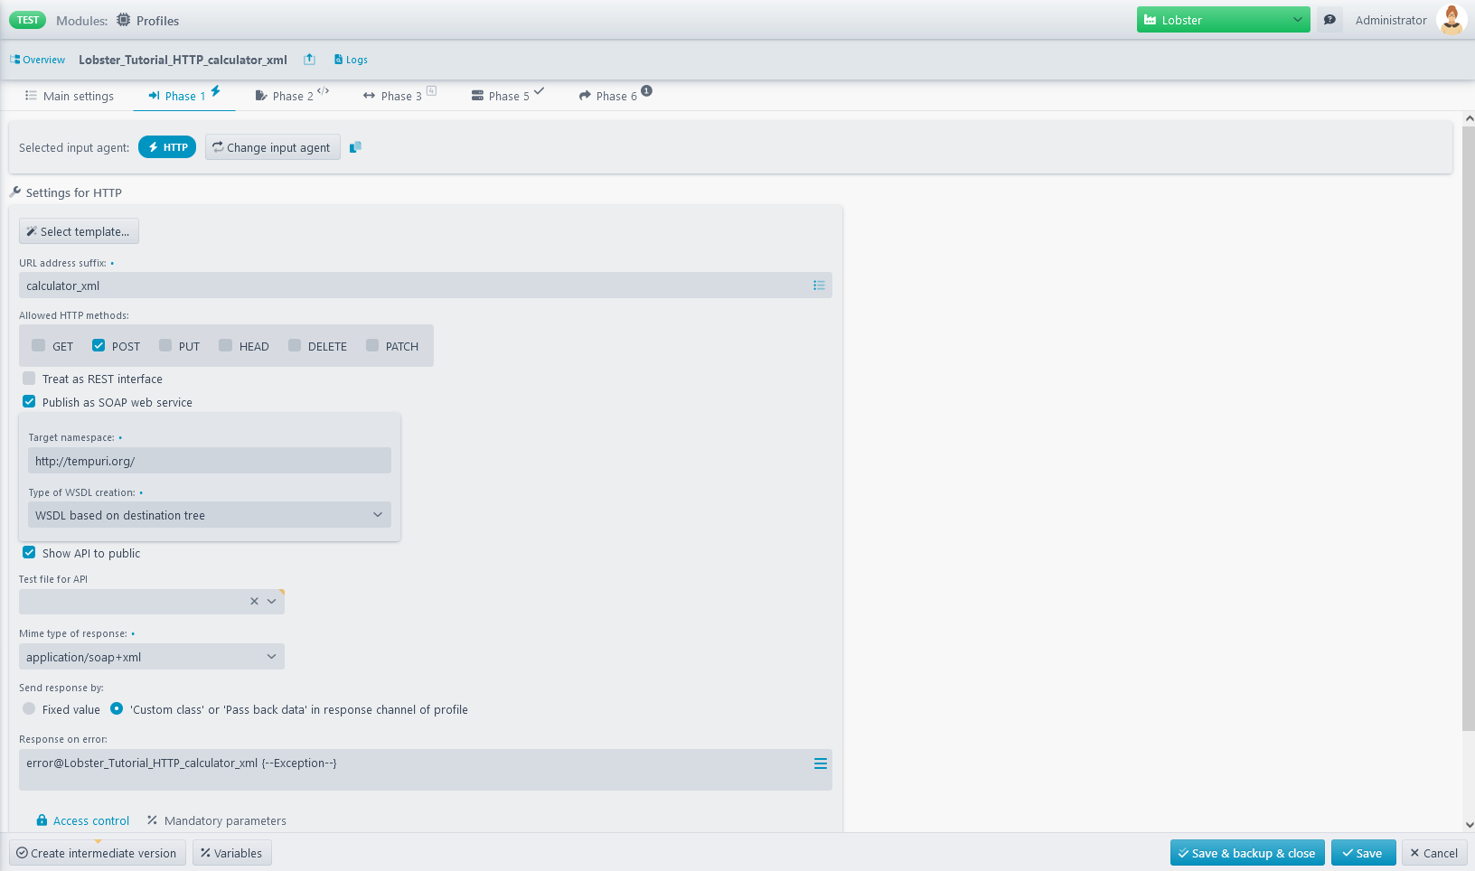Click the export icon next to profile name

pyautogui.click(x=309, y=59)
